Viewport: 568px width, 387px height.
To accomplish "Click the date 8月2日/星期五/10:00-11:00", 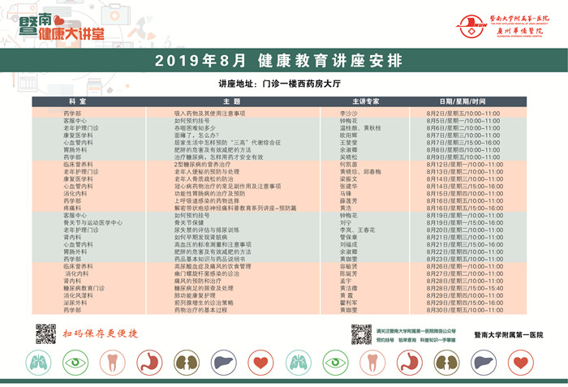I will (x=463, y=114).
